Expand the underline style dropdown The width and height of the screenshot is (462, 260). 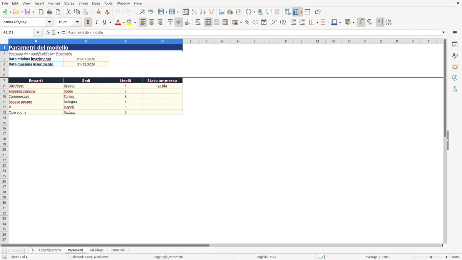(110, 22)
